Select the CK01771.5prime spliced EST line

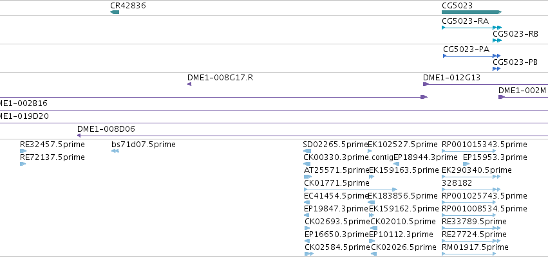[x=350, y=190]
